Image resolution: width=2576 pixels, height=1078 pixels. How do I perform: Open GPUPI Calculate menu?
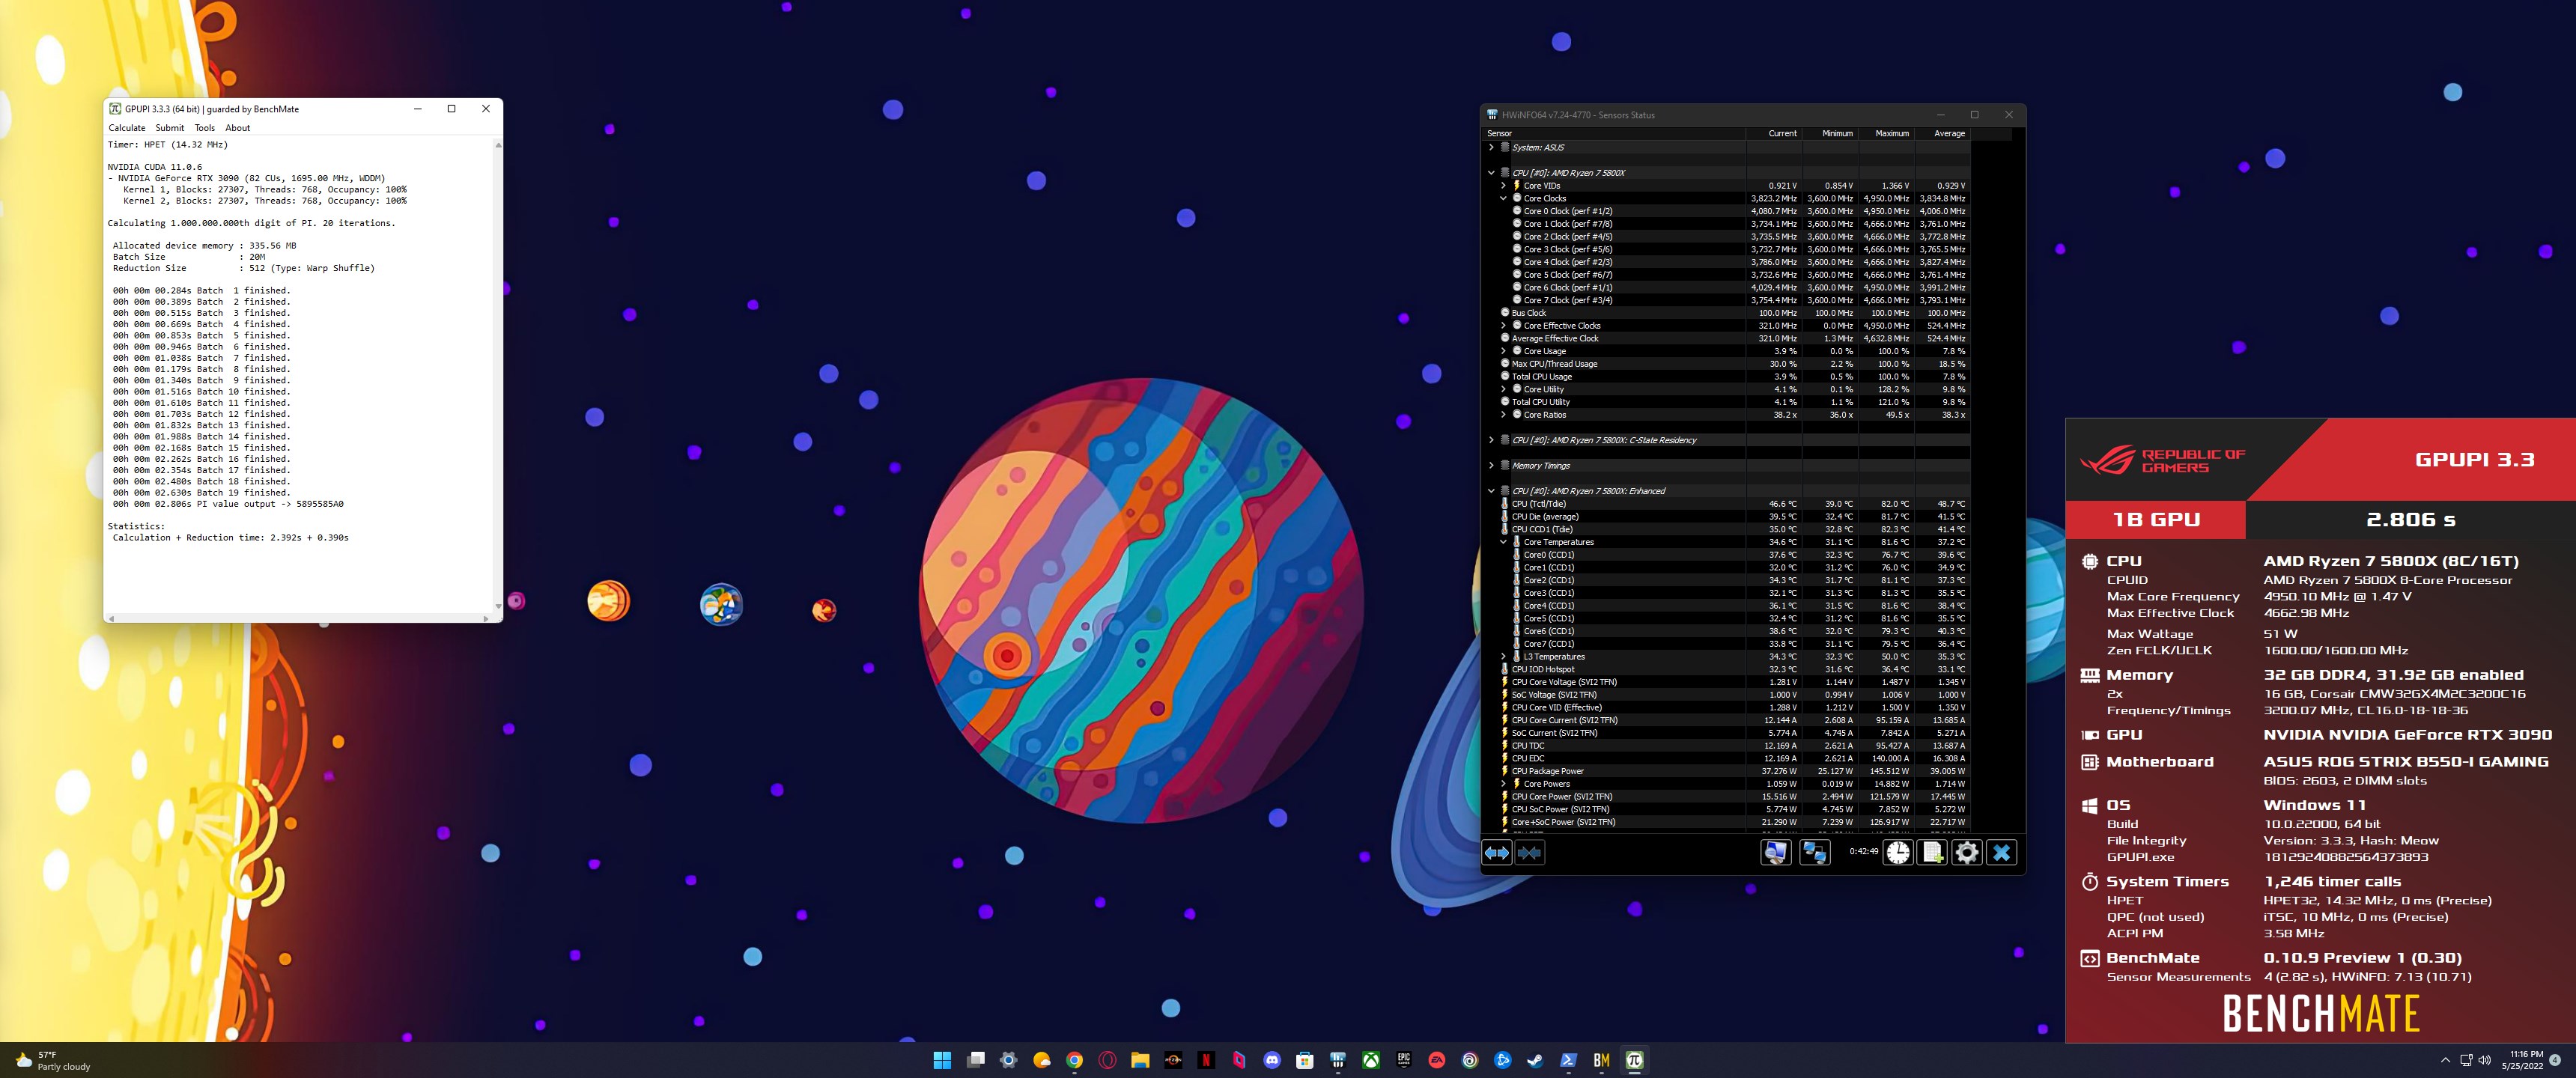pos(127,128)
